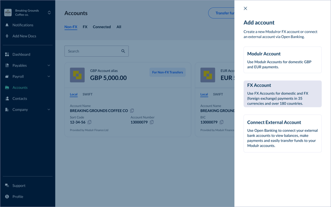Click the search magnifier icon
331x207 pixels.
point(123,51)
